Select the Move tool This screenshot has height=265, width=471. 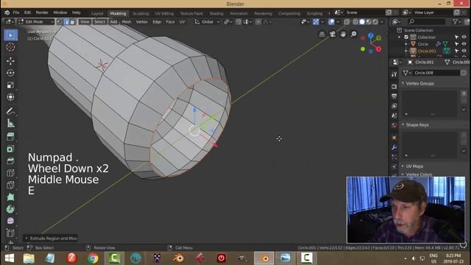tap(10, 61)
